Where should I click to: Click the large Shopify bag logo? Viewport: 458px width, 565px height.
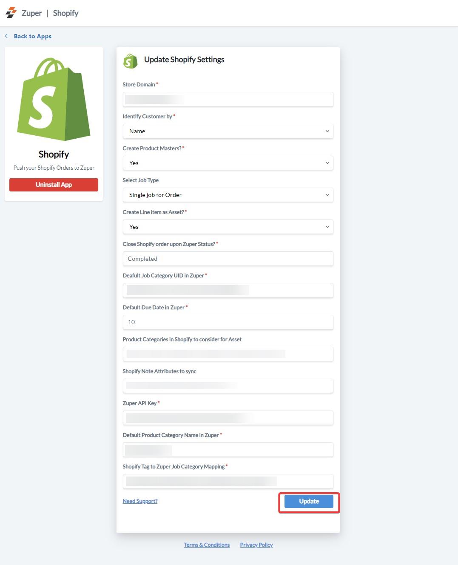[54, 99]
